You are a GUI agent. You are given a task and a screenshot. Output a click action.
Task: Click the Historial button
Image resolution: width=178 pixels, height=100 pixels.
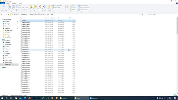73,10
